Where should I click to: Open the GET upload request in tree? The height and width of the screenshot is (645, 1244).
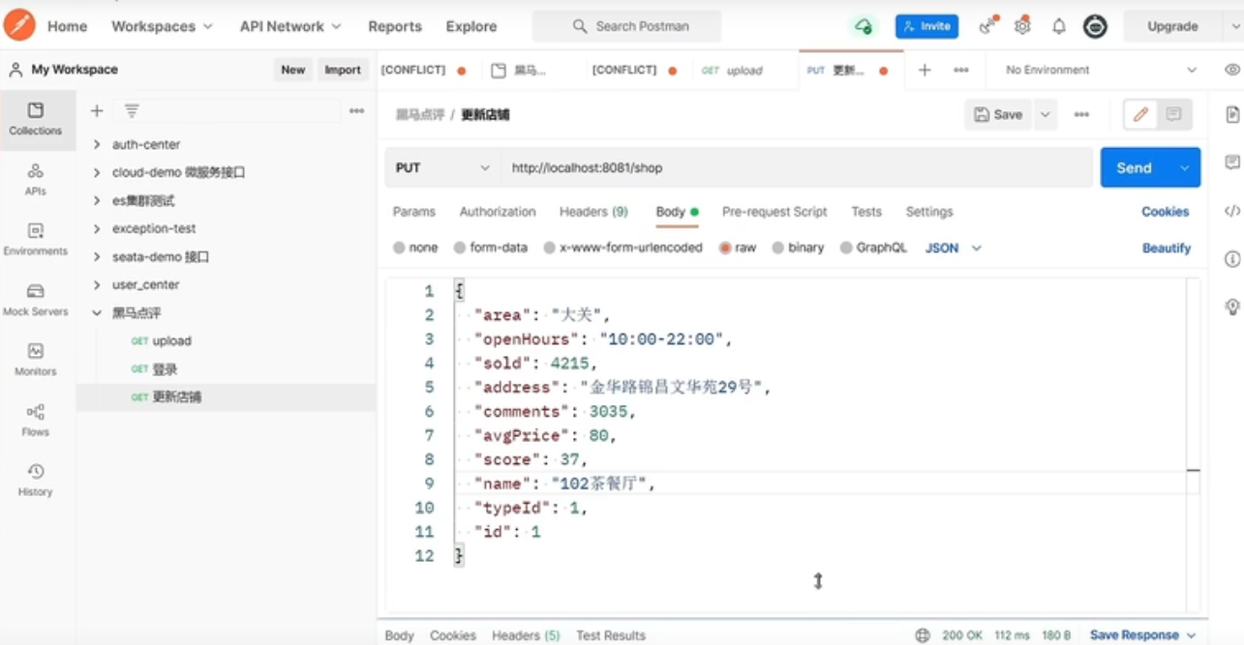pyautogui.click(x=226, y=340)
